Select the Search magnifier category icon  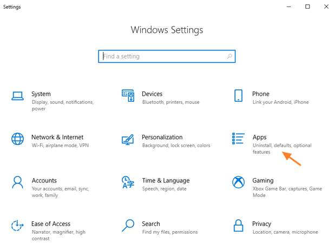[x=128, y=226]
